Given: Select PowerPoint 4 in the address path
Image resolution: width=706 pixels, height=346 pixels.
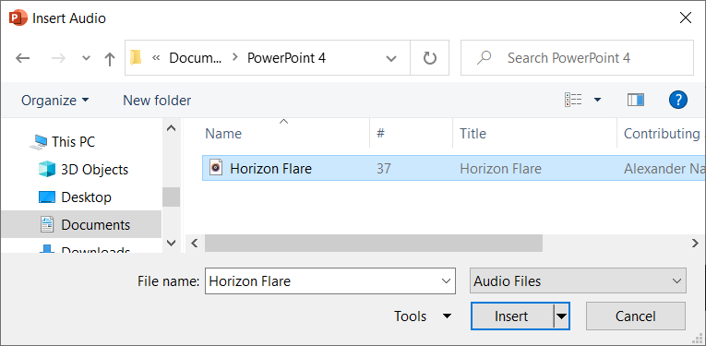Looking at the screenshot, I should (286, 57).
